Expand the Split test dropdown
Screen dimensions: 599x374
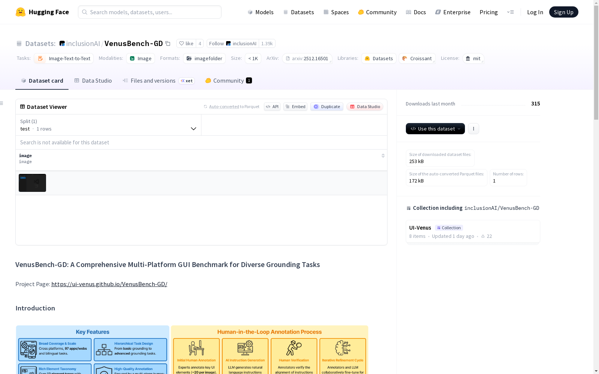(108, 125)
